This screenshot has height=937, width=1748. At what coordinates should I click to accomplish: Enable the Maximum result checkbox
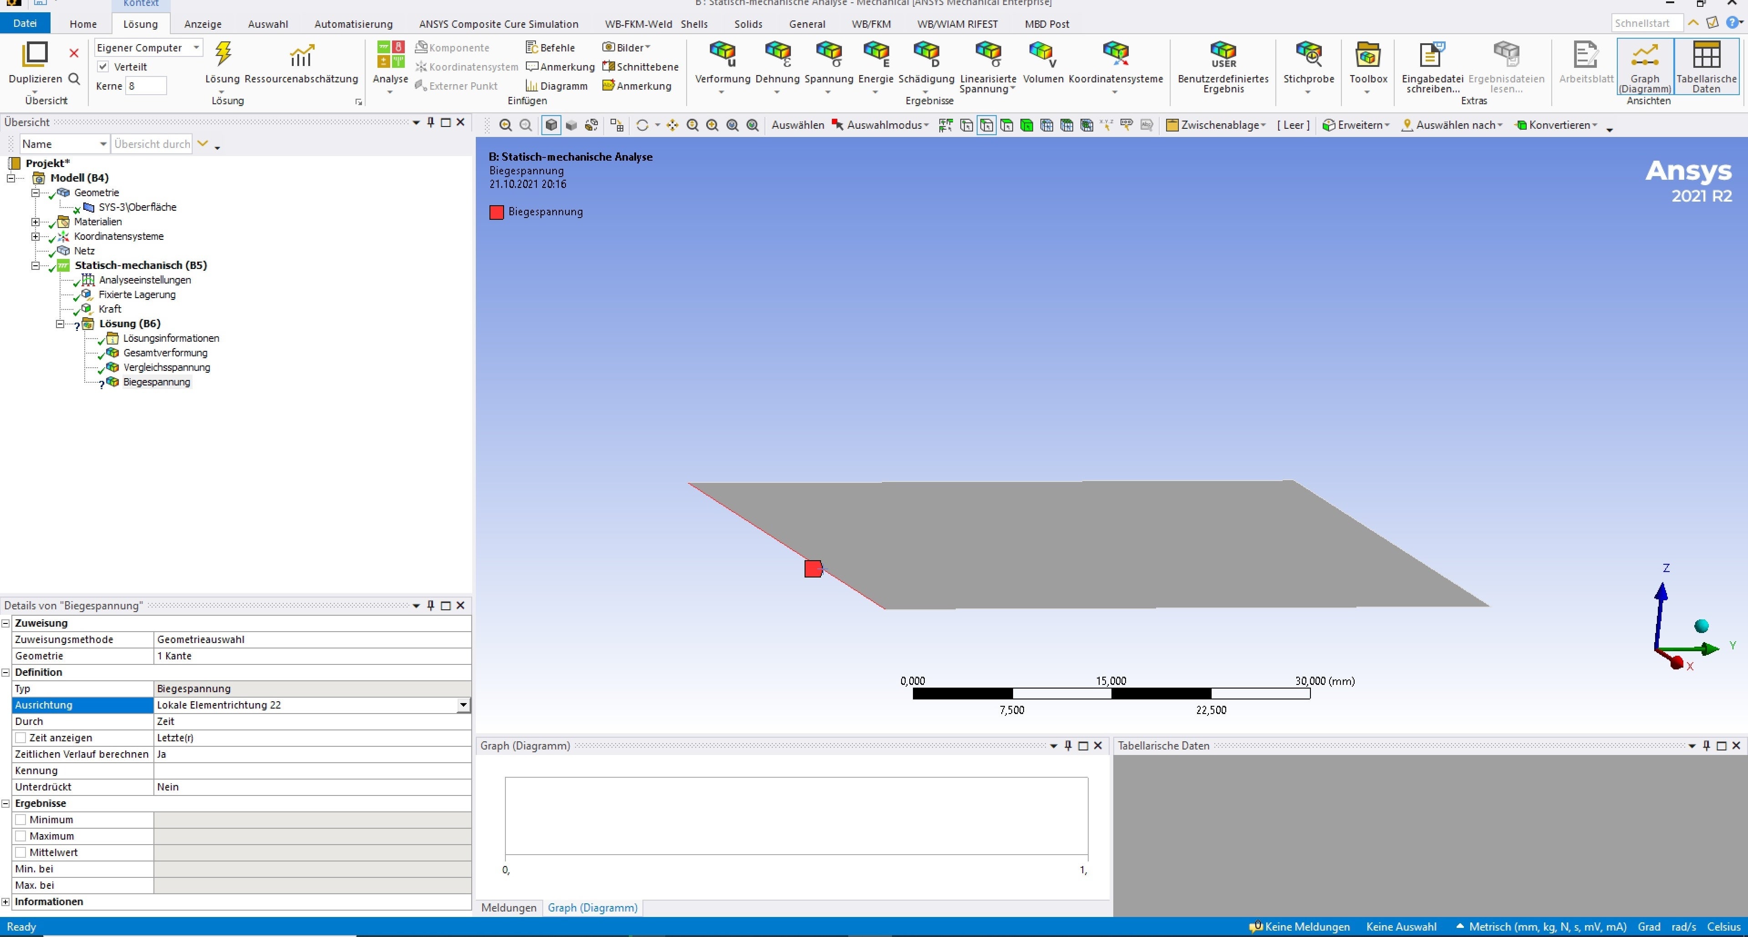[21, 836]
